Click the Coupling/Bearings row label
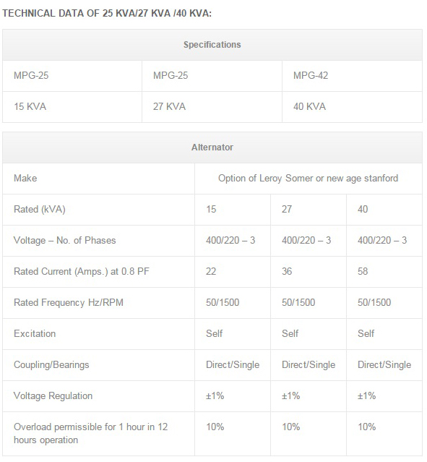The height and width of the screenshot is (462, 427). click(51, 365)
